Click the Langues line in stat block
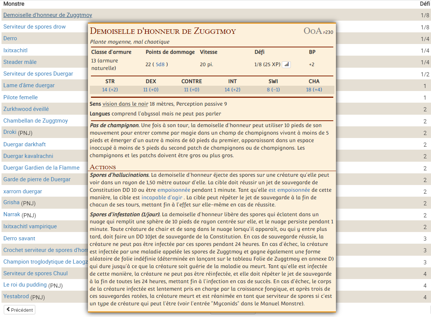 pyautogui.click(x=155, y=114)
